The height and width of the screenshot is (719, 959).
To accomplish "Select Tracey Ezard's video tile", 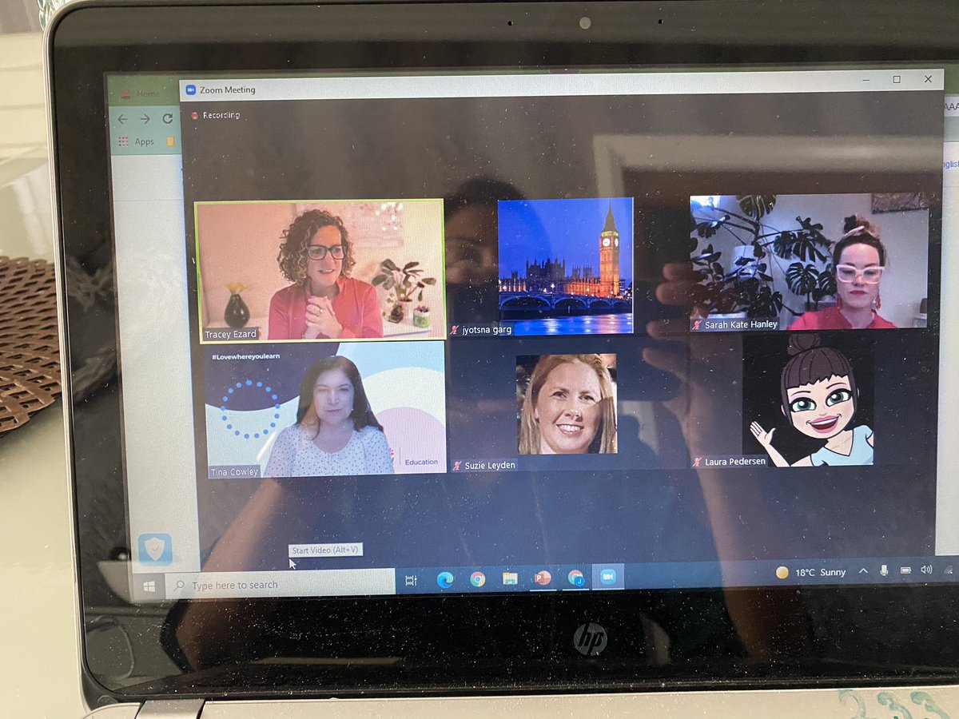I will [x=320, y=270].
